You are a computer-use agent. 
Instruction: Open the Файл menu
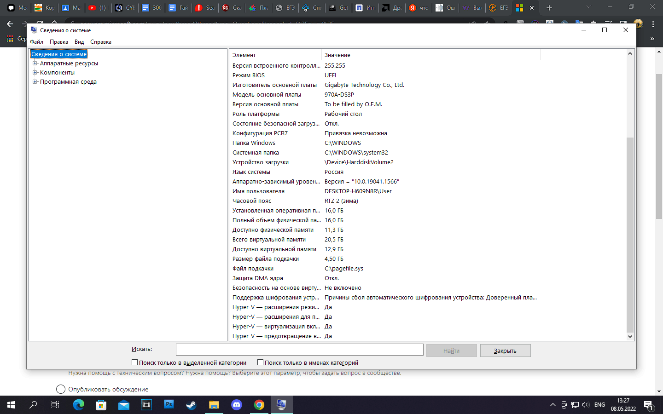click(x=37, y=42)
